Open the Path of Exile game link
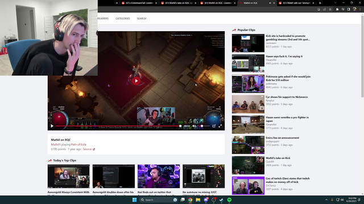The height and width of the screenshot is (204, 364). [x=78, y=144]
